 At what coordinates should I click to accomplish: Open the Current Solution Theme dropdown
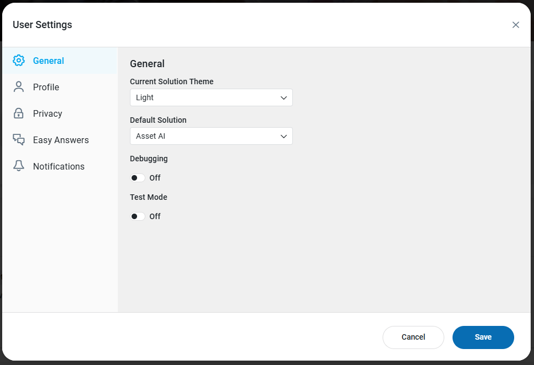[211, 97]
